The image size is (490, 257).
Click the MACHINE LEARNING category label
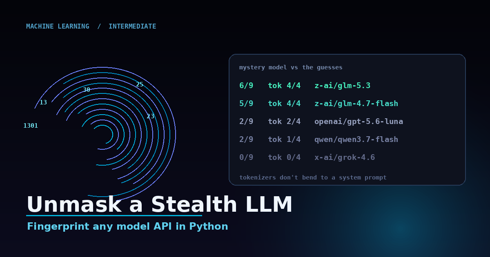pyautogui.click(x=58, y=27)
